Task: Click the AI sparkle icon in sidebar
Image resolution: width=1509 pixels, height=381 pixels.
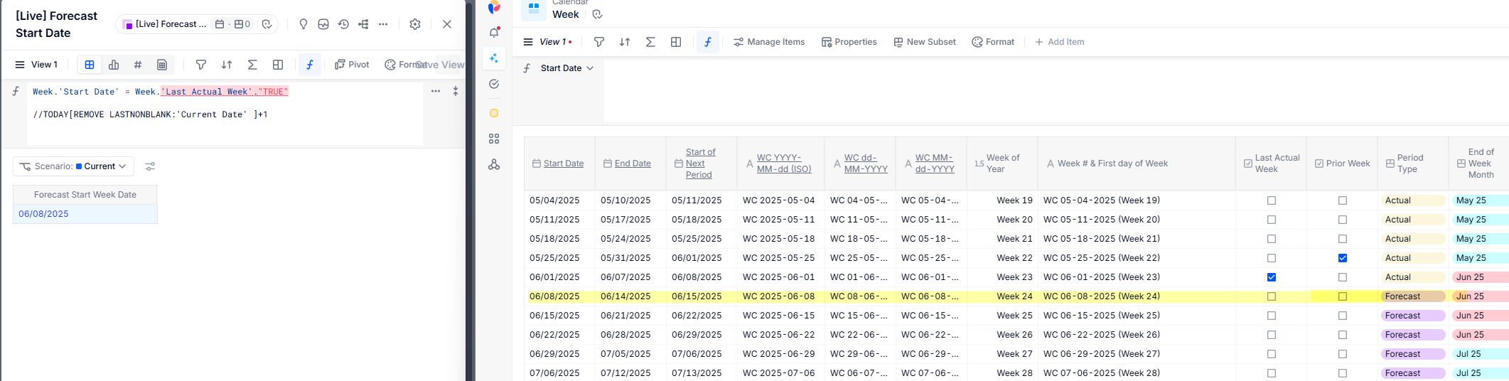Action: tap(494, 58)
